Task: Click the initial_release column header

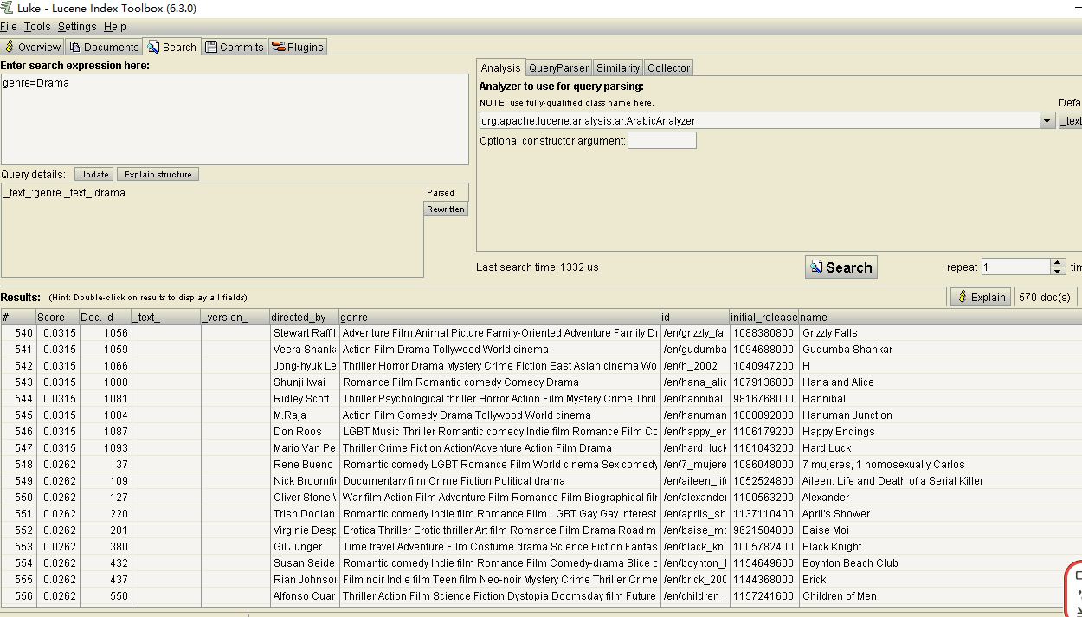Action: (x=764, y=318)
